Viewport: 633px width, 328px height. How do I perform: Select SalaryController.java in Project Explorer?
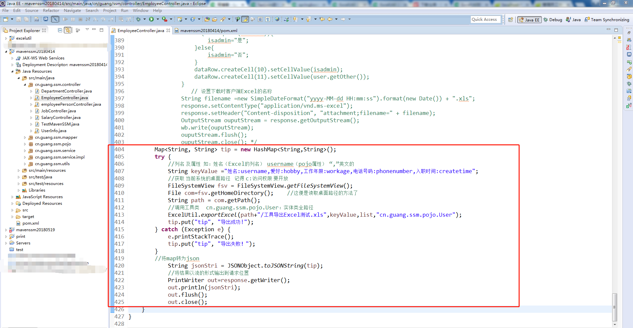(61, 118)
